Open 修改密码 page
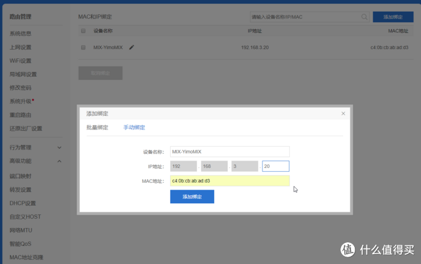 (20, 87)
